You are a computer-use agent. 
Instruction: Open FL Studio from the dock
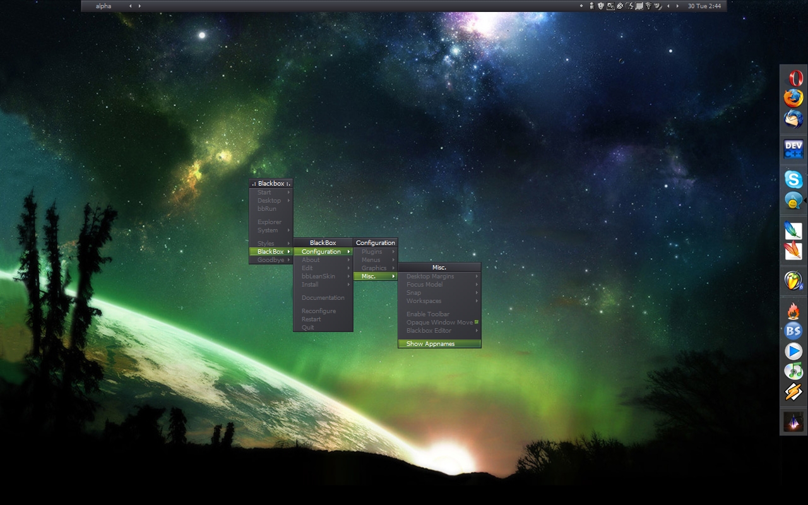[793, 280]
